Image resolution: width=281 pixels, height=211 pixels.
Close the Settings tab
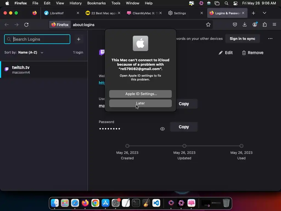(x=202, y=13)
